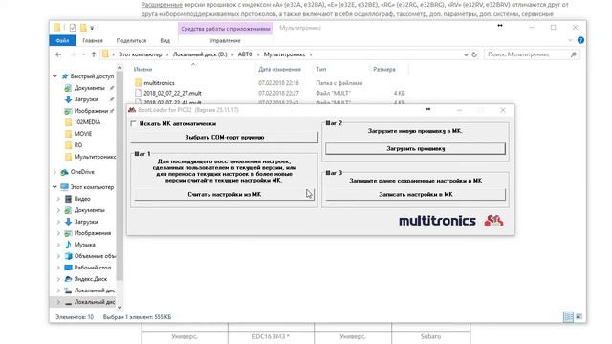The height and width of the screenshot is (344, 612).
Task: Click the navigation pane scrollbar
Action: point(120,176)
